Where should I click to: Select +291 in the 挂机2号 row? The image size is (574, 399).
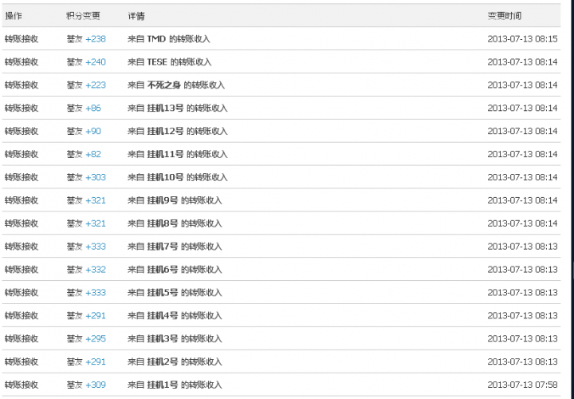[96, 361]
